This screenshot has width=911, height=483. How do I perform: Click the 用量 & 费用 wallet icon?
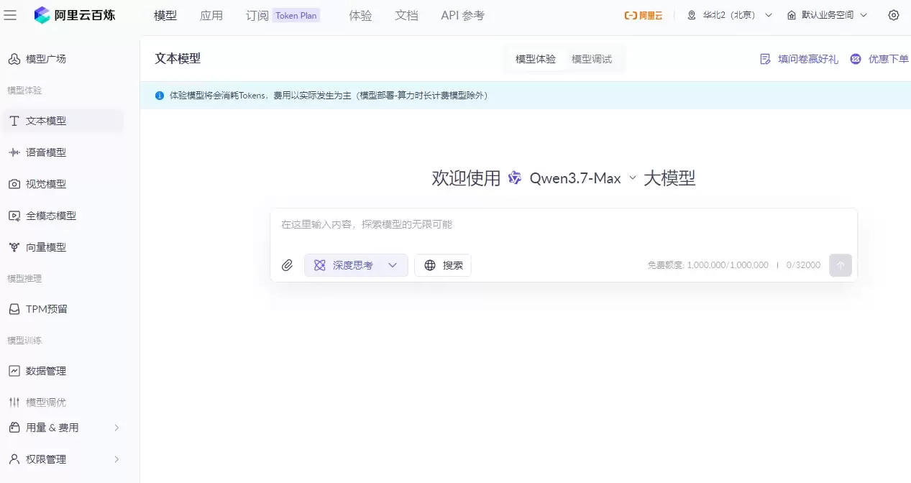pos(14,428)
